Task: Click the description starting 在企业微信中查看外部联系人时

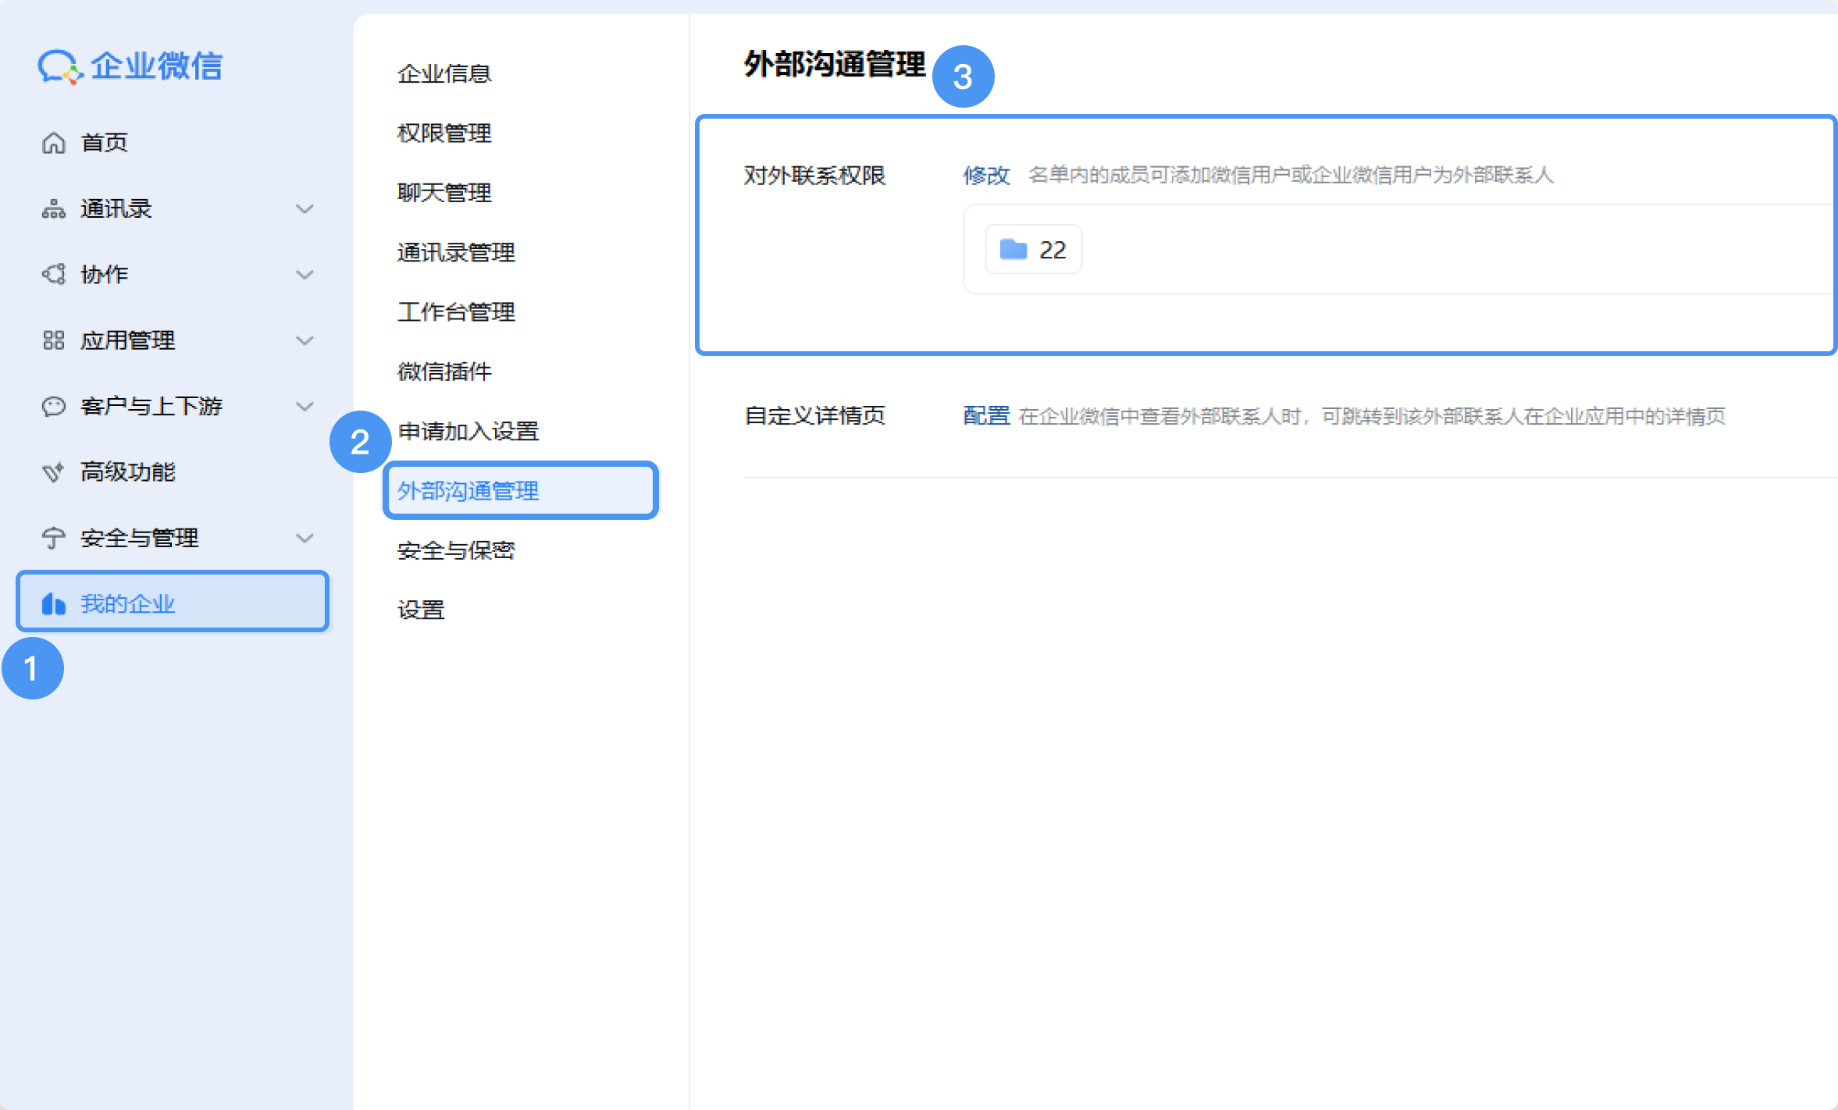Action: (1372, 416)
